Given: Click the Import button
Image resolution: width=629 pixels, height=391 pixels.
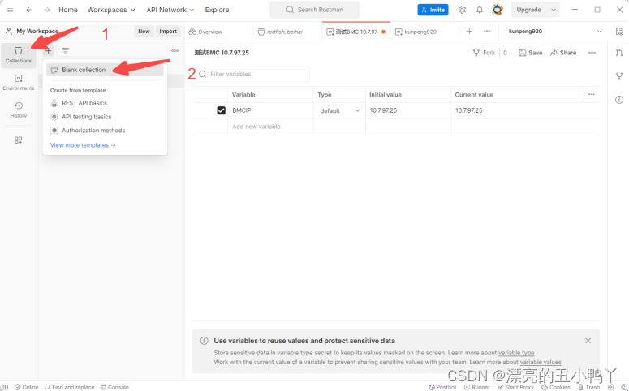Looking at the screenshot, I should pyautogui.click(x=168, y=32).
